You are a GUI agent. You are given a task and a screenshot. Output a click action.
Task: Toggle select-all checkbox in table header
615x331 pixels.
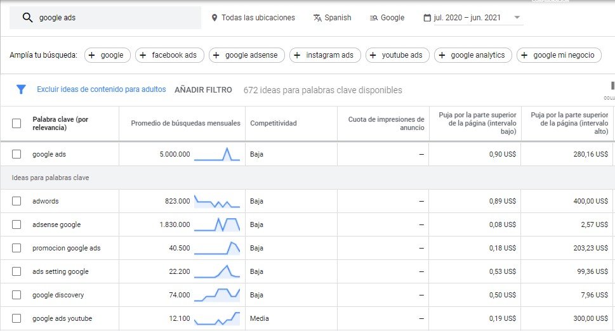coord(17,124)
